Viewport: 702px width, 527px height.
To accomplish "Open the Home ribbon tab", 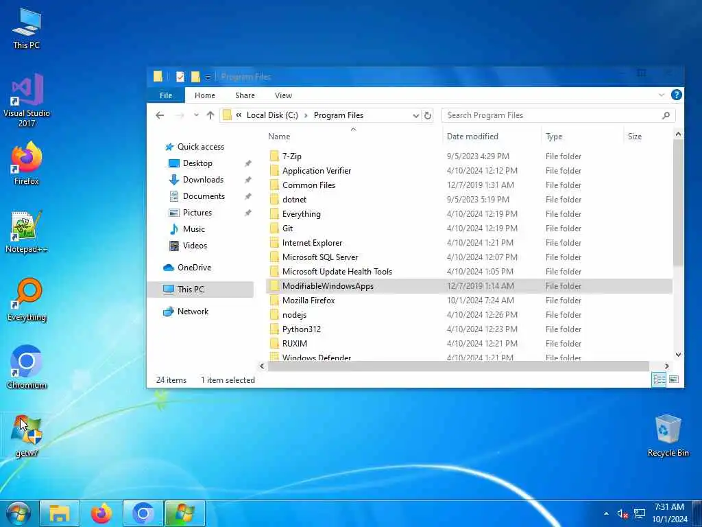I will 204,95.
